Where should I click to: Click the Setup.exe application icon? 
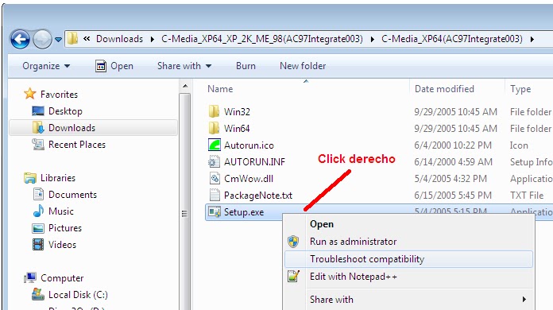(215, 211)
